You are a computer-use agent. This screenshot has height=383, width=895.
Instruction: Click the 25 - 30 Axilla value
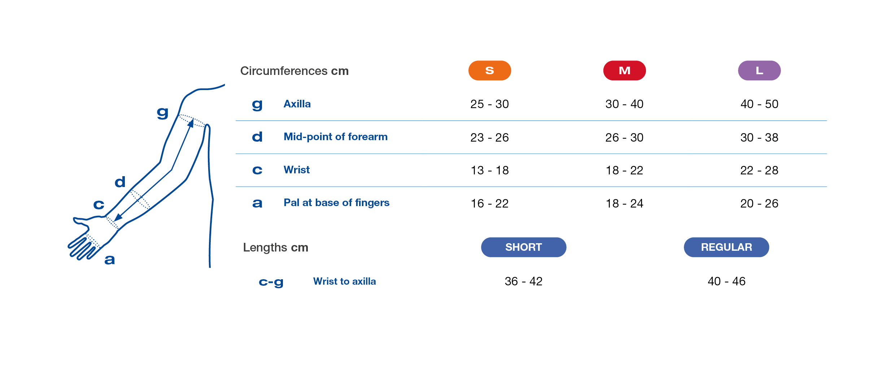point(489,104)
